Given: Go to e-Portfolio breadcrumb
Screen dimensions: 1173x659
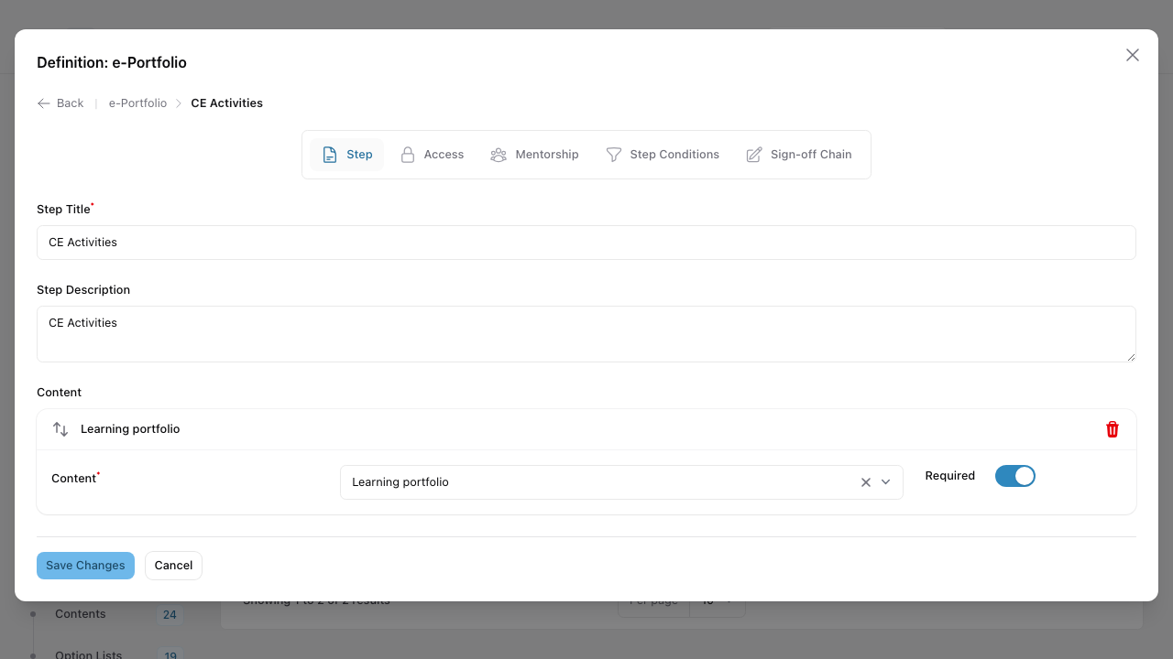Looking at the screenshot, I should (137, 103).
